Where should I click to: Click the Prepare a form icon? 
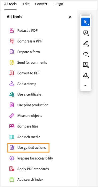[x=12, y=52]
